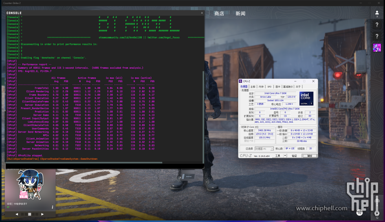This screenshot has height=222, width=385.
Task: Switch to the 显卡 tab in CPU-Z
Action: click(x=278, y=87)
